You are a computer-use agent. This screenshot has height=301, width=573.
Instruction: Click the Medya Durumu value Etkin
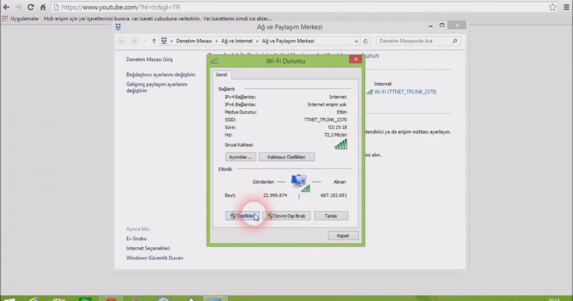[342, 112]
